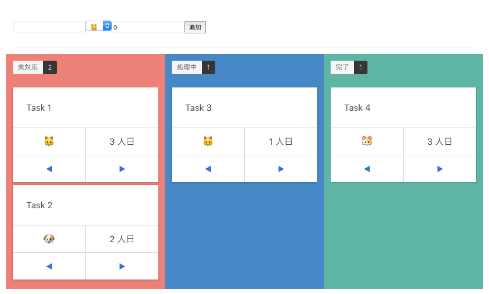Viewport: 489px width, 294px height.
Task: Advance Task 3 with right arrow
Action: 281,169
